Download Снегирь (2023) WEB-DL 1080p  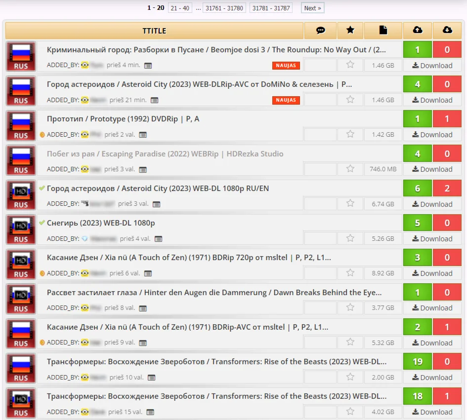(432, 239)
